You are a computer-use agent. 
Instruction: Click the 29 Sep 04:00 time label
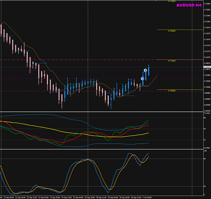coord(113,198)
